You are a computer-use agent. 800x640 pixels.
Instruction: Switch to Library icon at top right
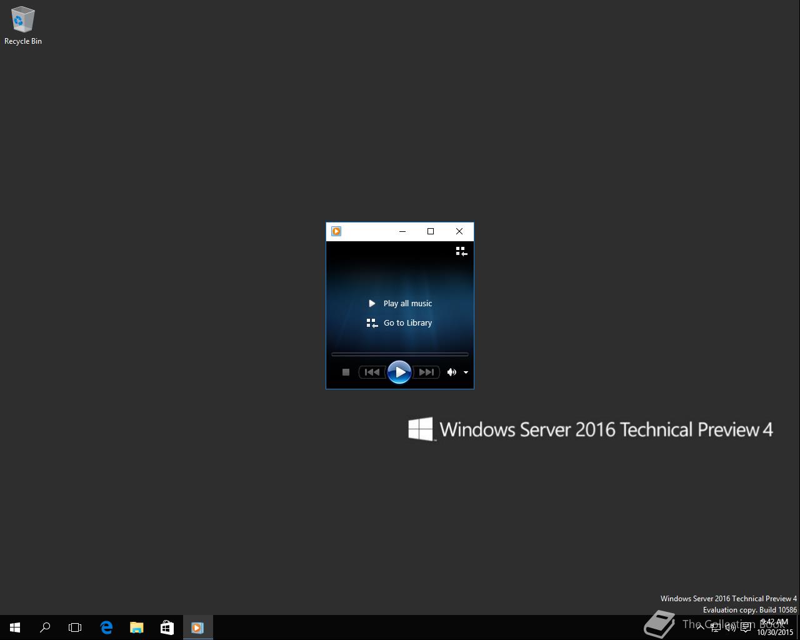pyautogui.click(x=461, y=251)
